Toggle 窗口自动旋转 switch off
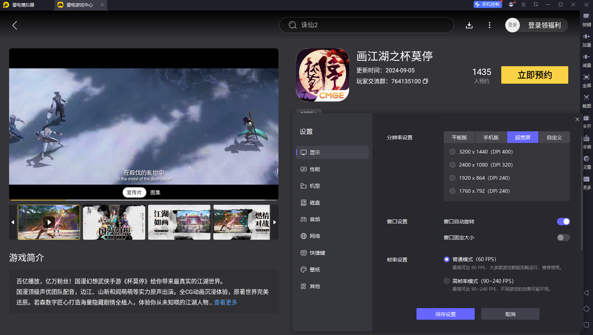 pyautogui.click(x=563, y=222)
